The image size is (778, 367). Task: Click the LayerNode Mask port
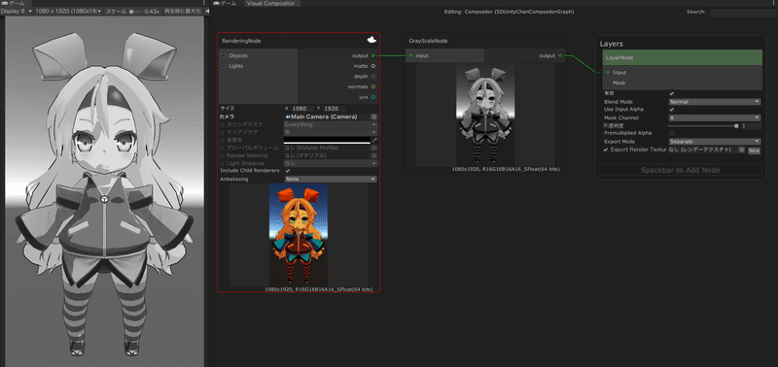[x=608, y=83]
